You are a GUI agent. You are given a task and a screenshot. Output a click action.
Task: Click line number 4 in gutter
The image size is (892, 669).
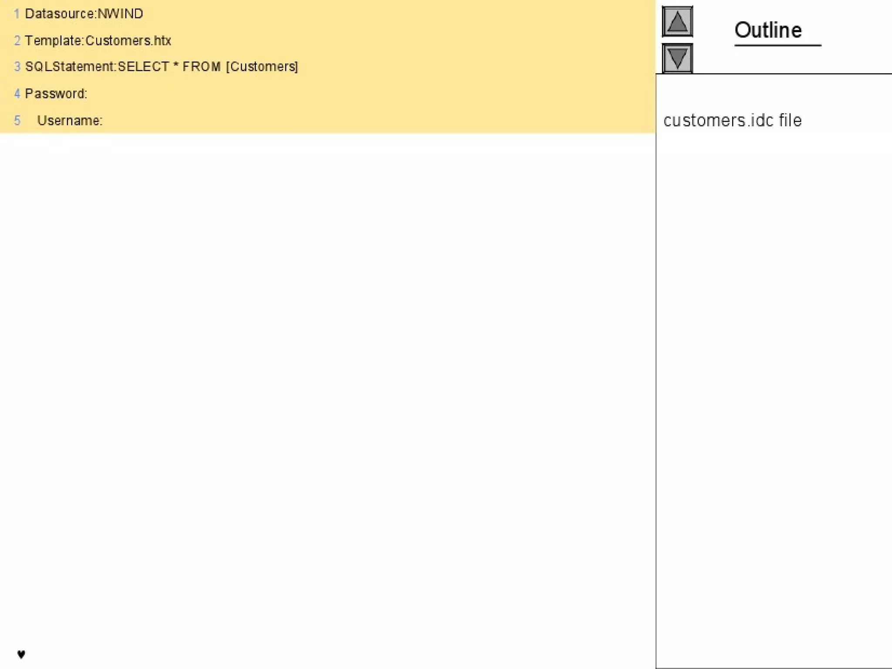(x=17, y=94)
